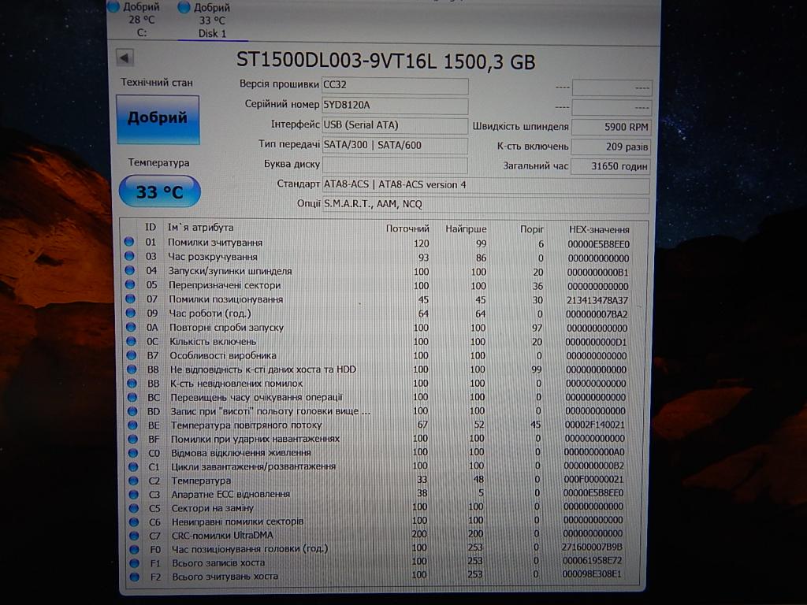Click status circle for 07 Помилки позиціонування
Image resolution: width=807 pixels, height=605 pixels.
130,299
